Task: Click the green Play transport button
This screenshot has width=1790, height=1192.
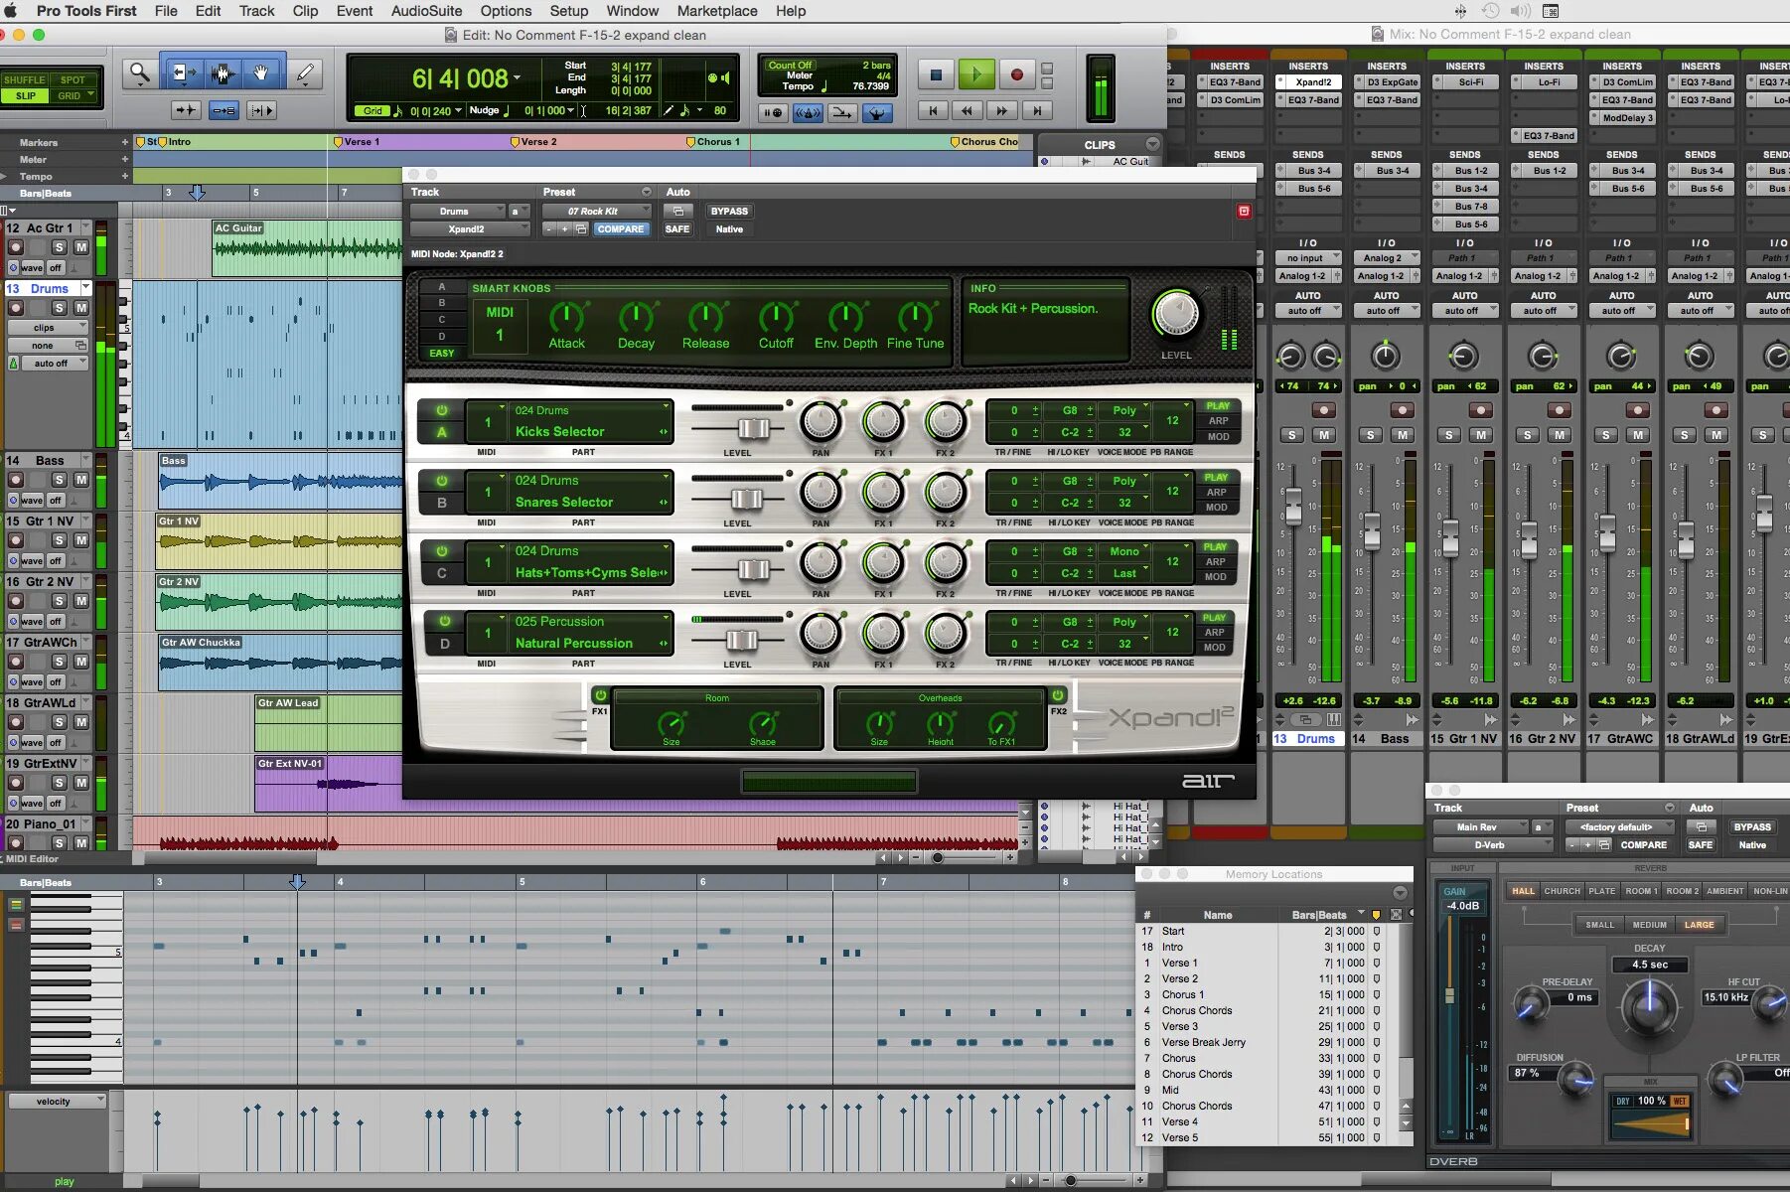Action: click(976, 74)
